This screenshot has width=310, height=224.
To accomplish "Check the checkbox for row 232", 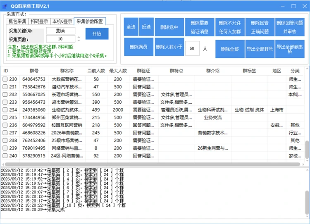I will 5,95.
